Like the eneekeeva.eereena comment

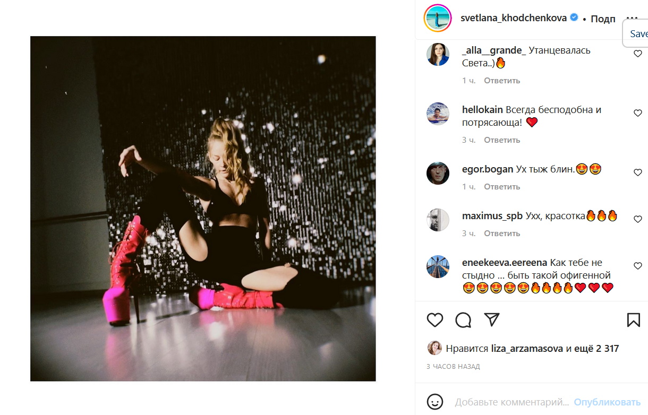[x=638, y=266]
